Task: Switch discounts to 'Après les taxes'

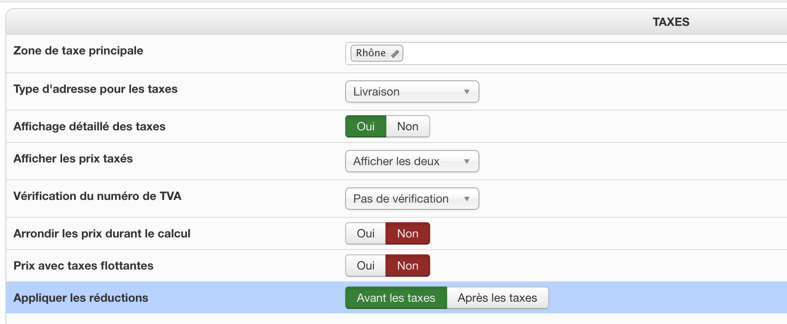Action: (497, 298)
